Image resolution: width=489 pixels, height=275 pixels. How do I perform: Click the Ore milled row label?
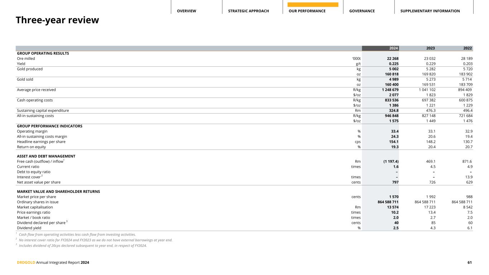click(26, 58)
